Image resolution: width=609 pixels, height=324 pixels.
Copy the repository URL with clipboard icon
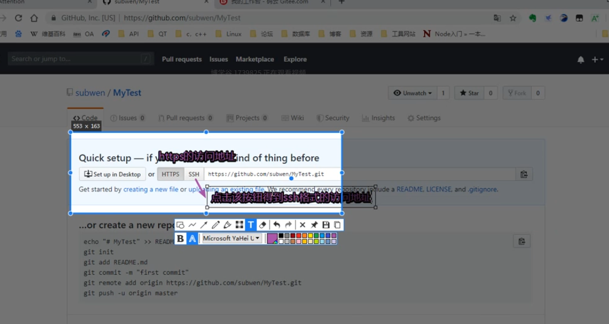click(x=524, y=175)
